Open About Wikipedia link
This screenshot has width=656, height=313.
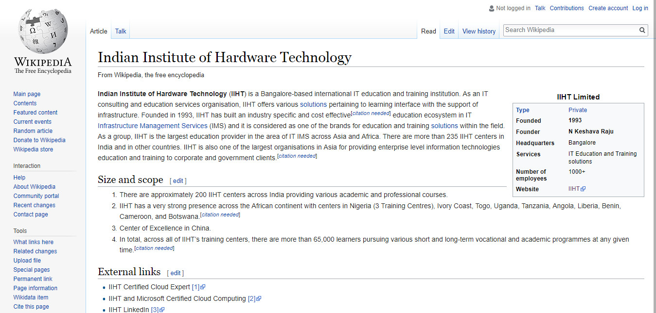coord(35,187)
